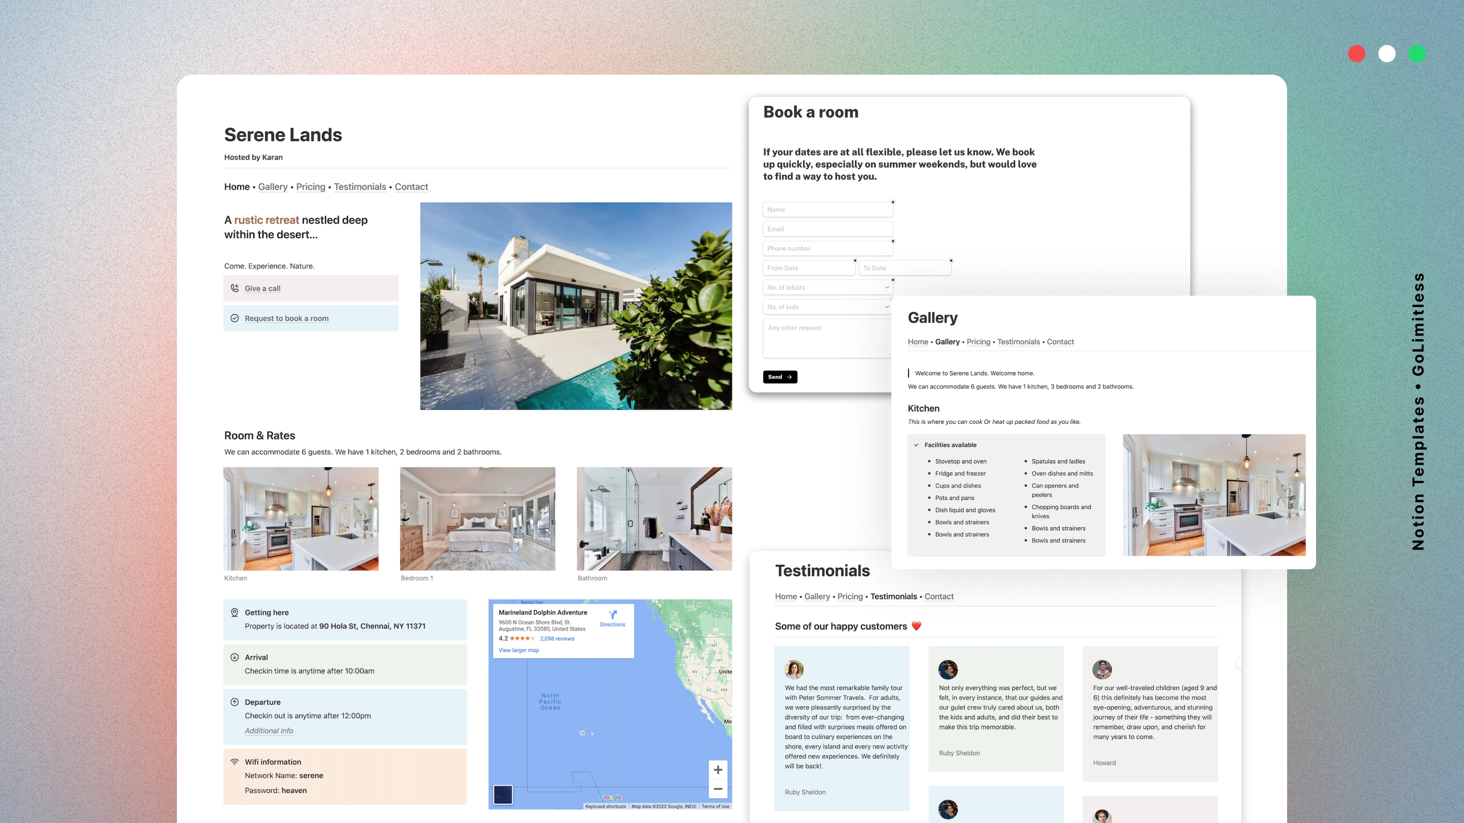The image size is (1464, 823).
Task: Toggle the map satellite layer thumbnail
Action: coord(503,794)
